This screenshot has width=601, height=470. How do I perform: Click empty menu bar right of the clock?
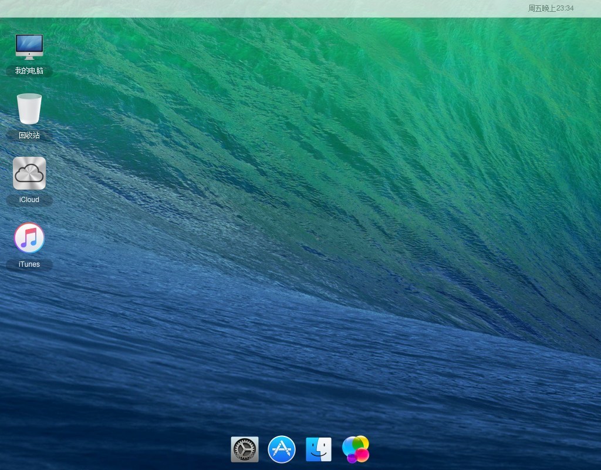(x=588, y=8)
